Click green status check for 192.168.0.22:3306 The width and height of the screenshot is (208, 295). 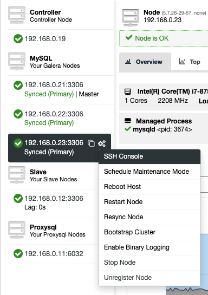(x=18, y=114)
